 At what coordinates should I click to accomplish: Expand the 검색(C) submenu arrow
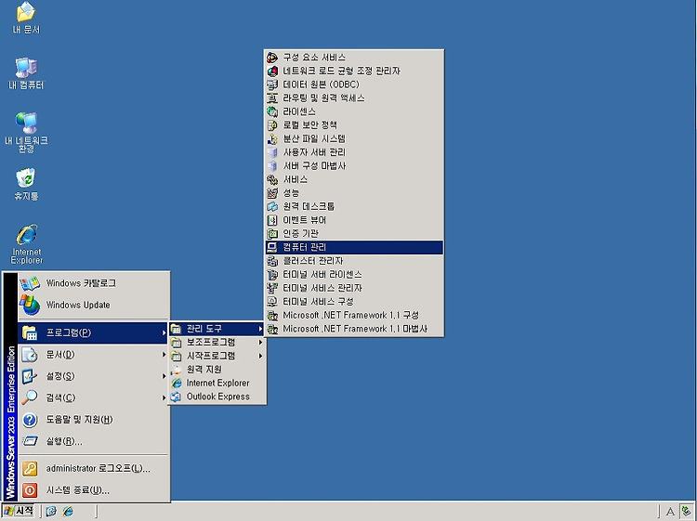pos(164,397)
